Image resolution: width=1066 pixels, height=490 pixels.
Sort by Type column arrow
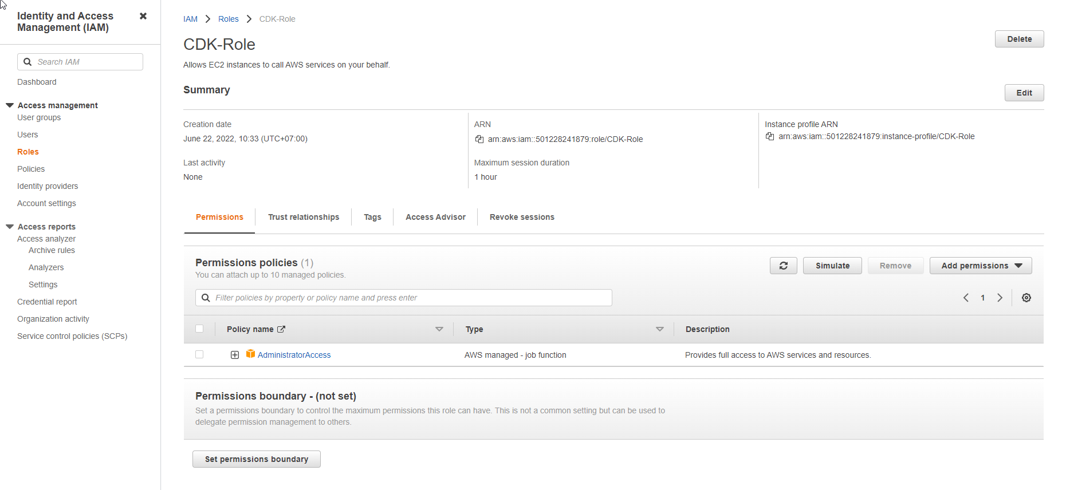coord(660,329)
